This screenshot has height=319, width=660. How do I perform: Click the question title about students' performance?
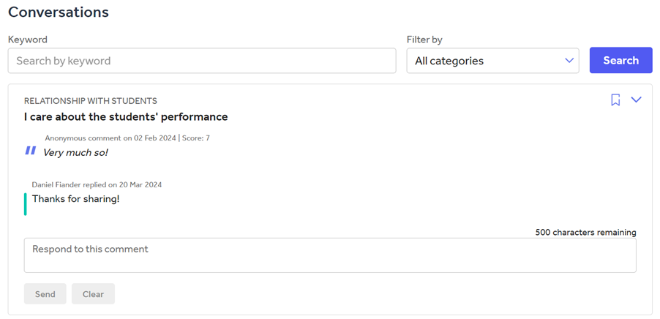click(x=126, y=116)
